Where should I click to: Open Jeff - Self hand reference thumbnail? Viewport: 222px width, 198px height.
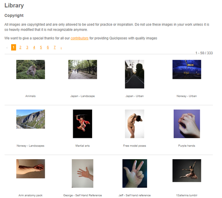135,173
